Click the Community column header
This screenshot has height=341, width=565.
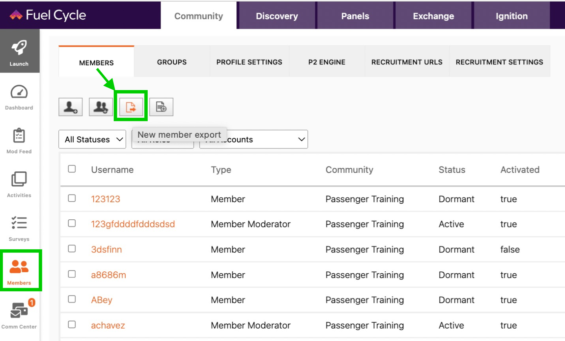[x=349, y=170]
